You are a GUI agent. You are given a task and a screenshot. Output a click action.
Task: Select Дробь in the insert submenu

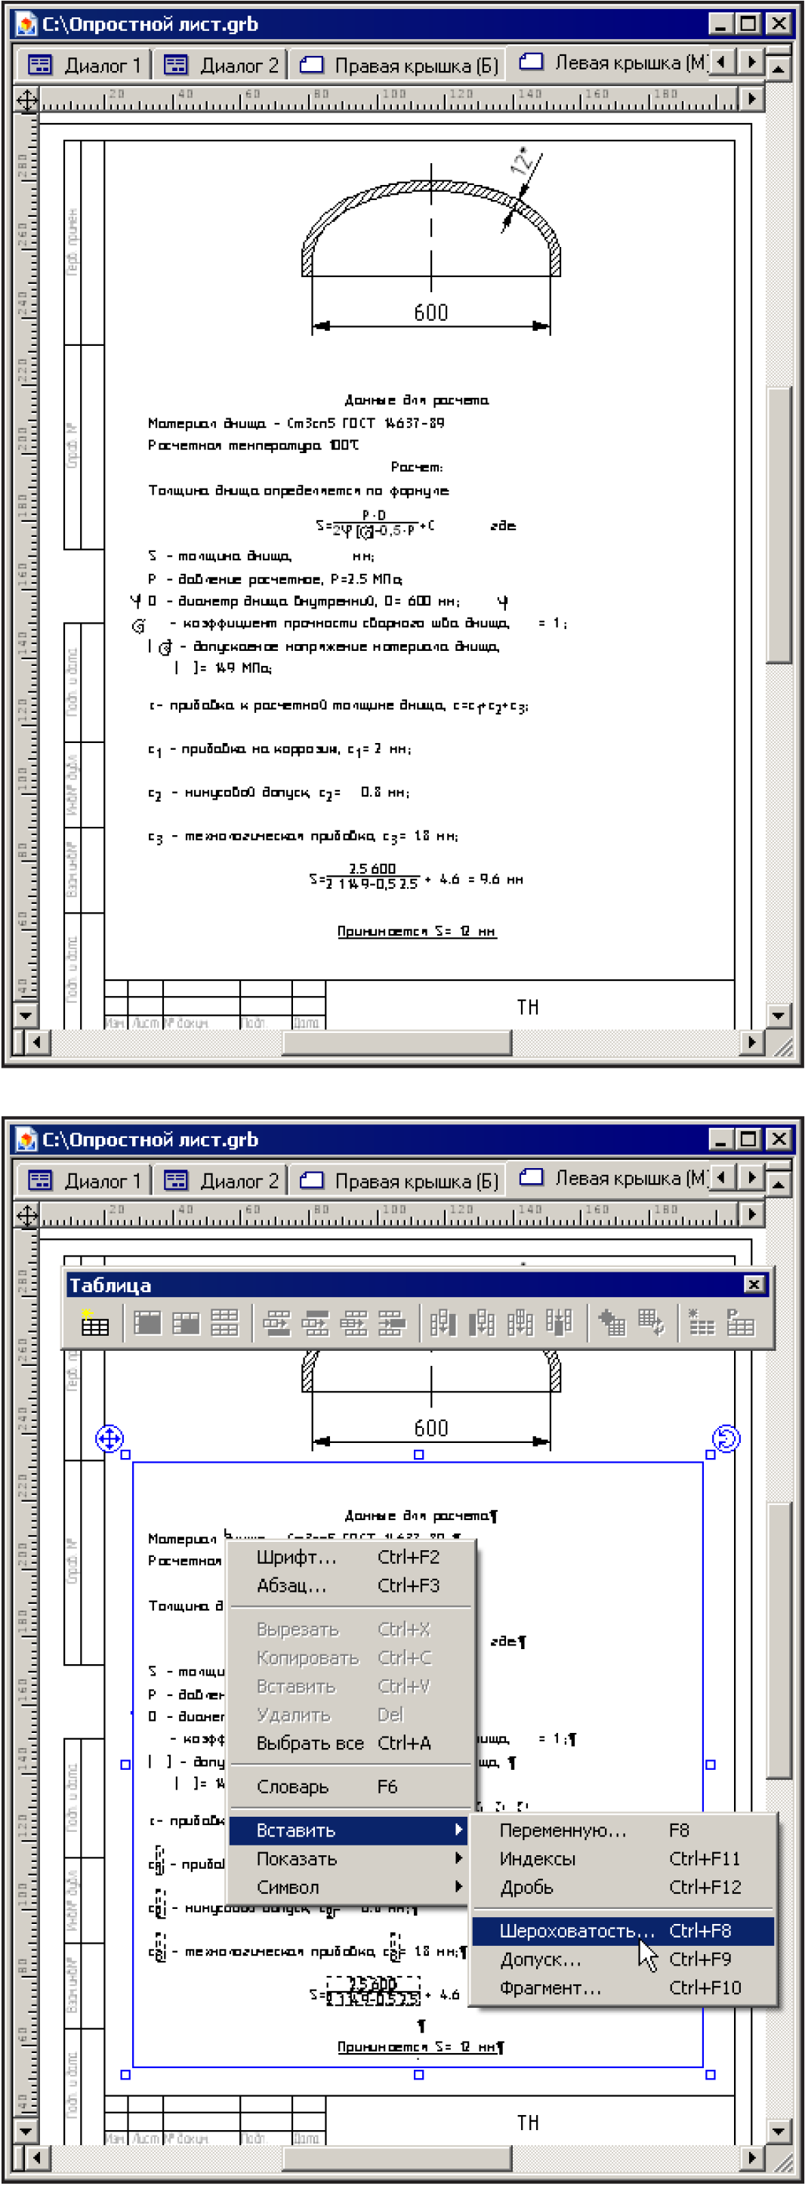[623, 1886]
